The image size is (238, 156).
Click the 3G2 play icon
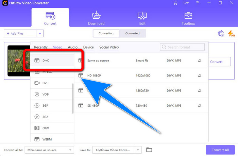coord(37,117)
